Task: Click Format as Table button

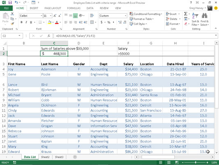Action: click(141, 19)
